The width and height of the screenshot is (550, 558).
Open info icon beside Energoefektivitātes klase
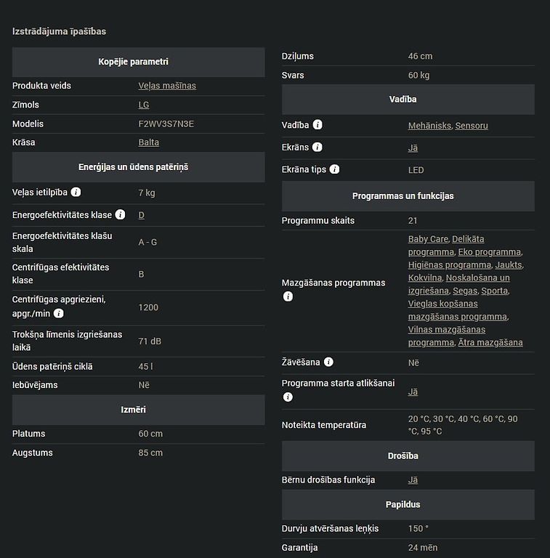[121, 214]
